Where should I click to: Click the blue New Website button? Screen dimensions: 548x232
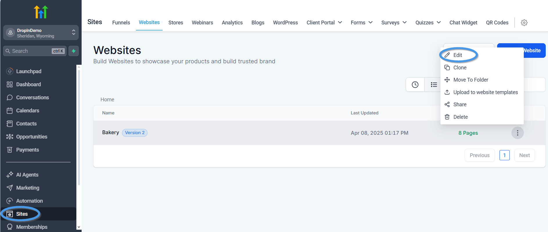pyautogui.click(x=521, y=51)
